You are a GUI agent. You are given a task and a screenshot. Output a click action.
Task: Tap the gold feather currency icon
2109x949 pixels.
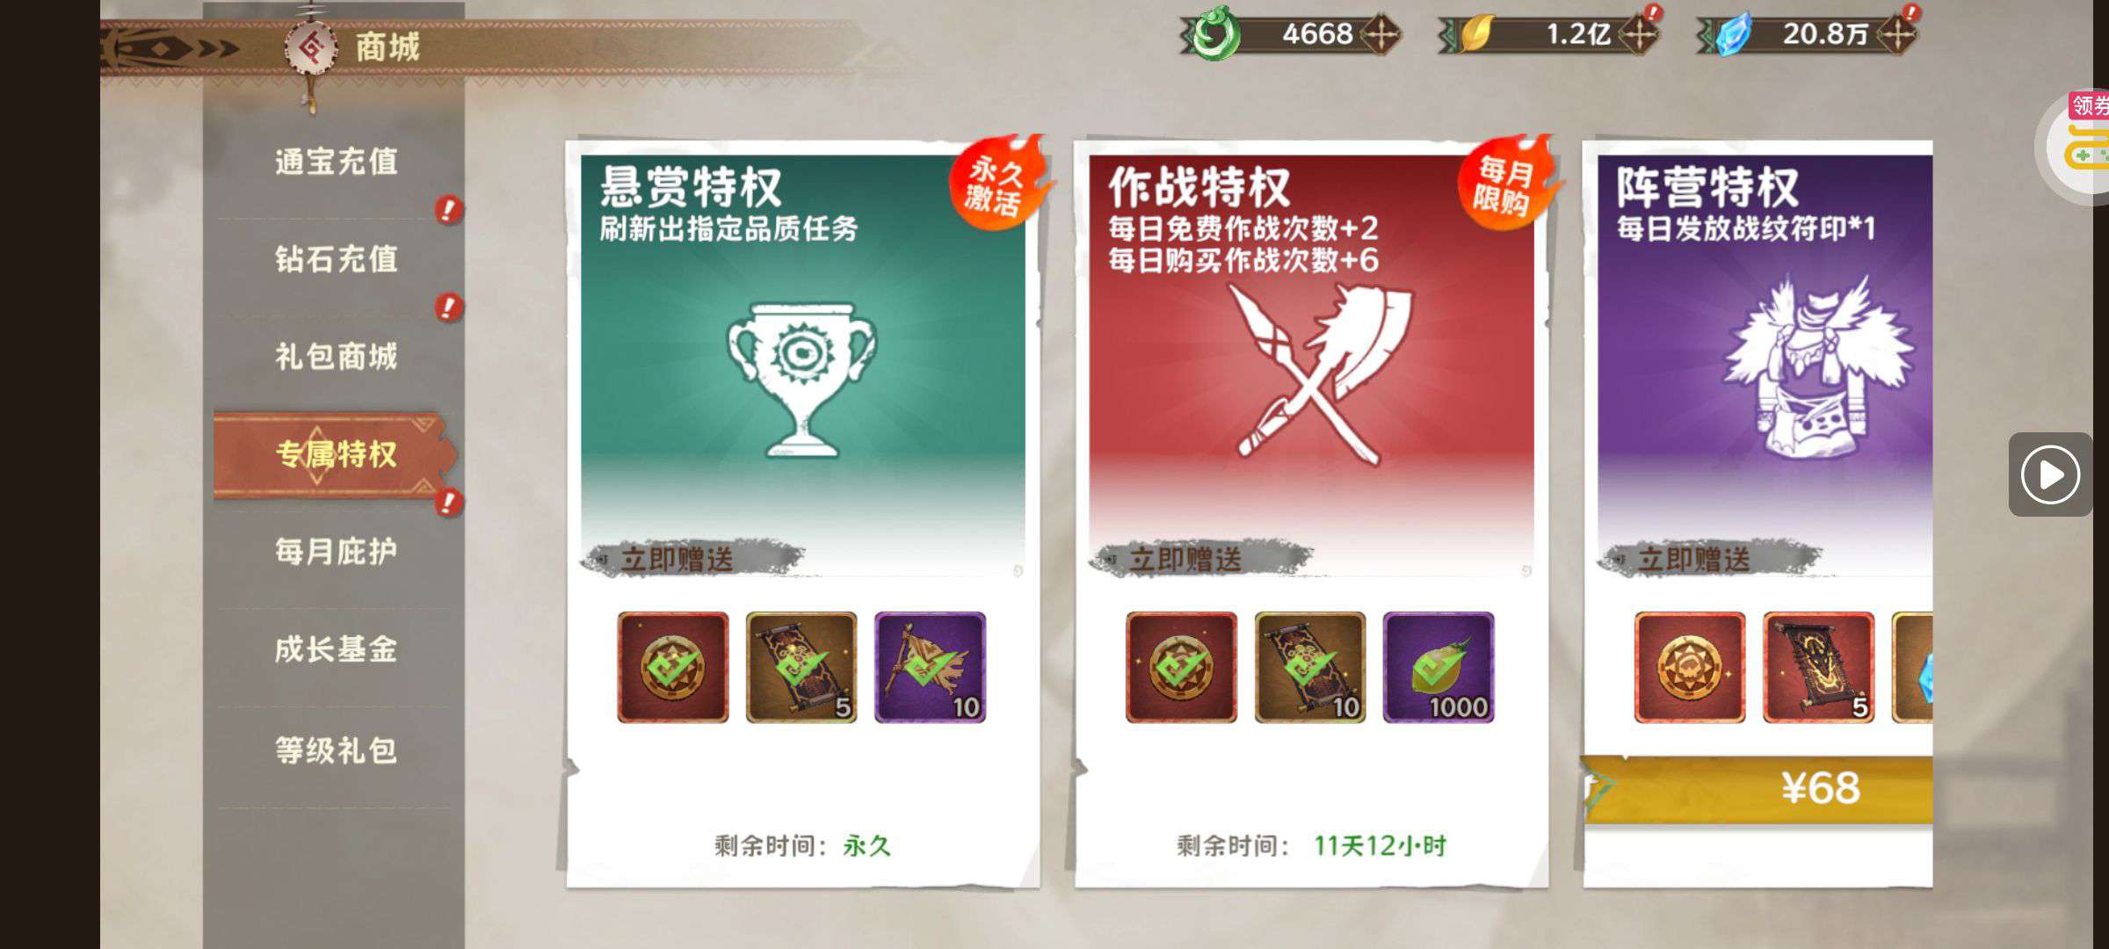click(1476, 34)
